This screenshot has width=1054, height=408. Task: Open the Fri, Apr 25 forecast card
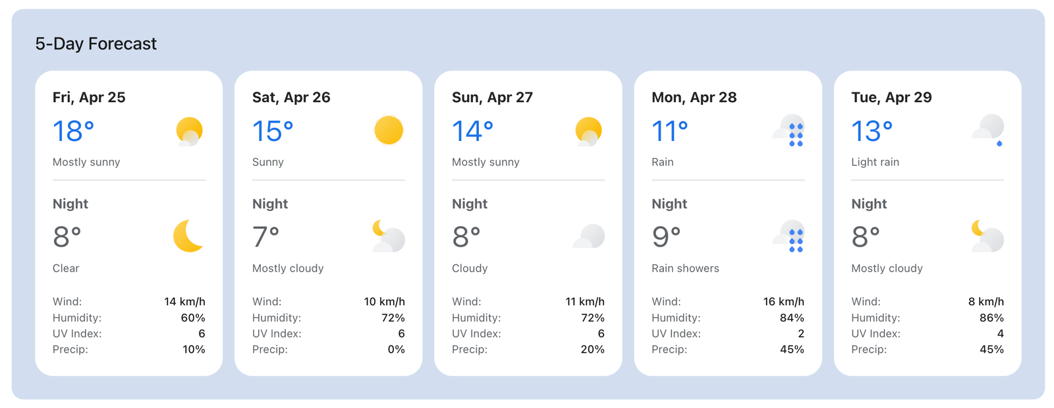(129, 223)
